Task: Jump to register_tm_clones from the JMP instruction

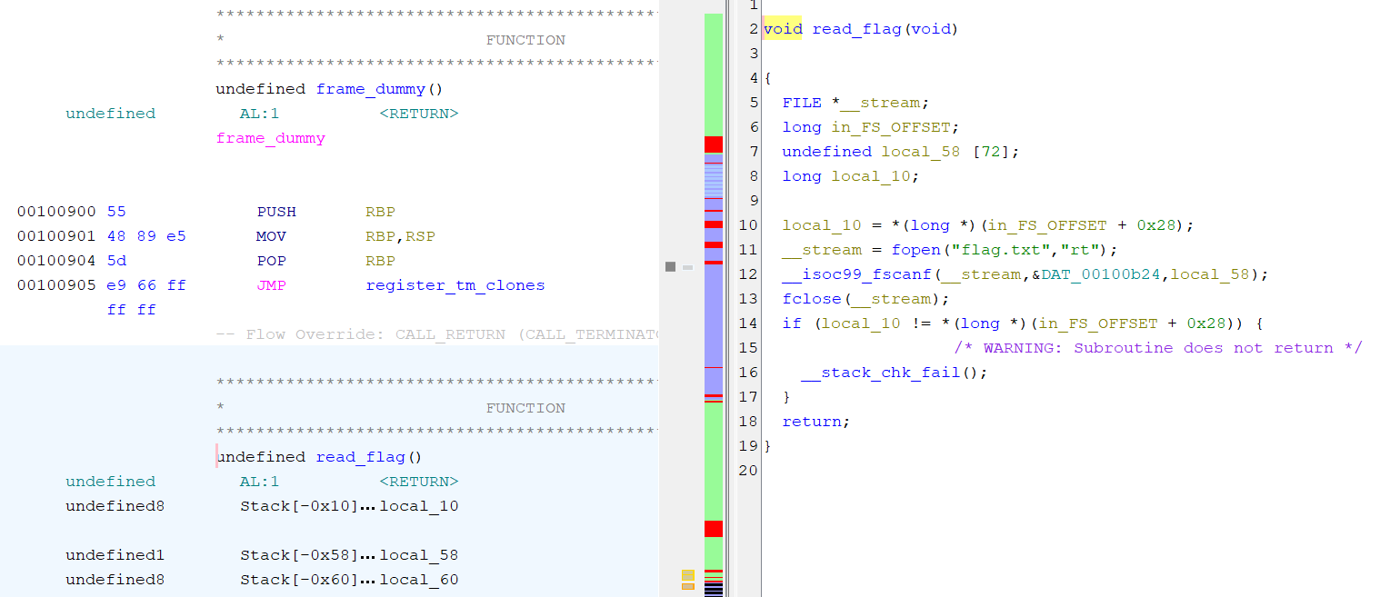Action: [x=455, y=285]
